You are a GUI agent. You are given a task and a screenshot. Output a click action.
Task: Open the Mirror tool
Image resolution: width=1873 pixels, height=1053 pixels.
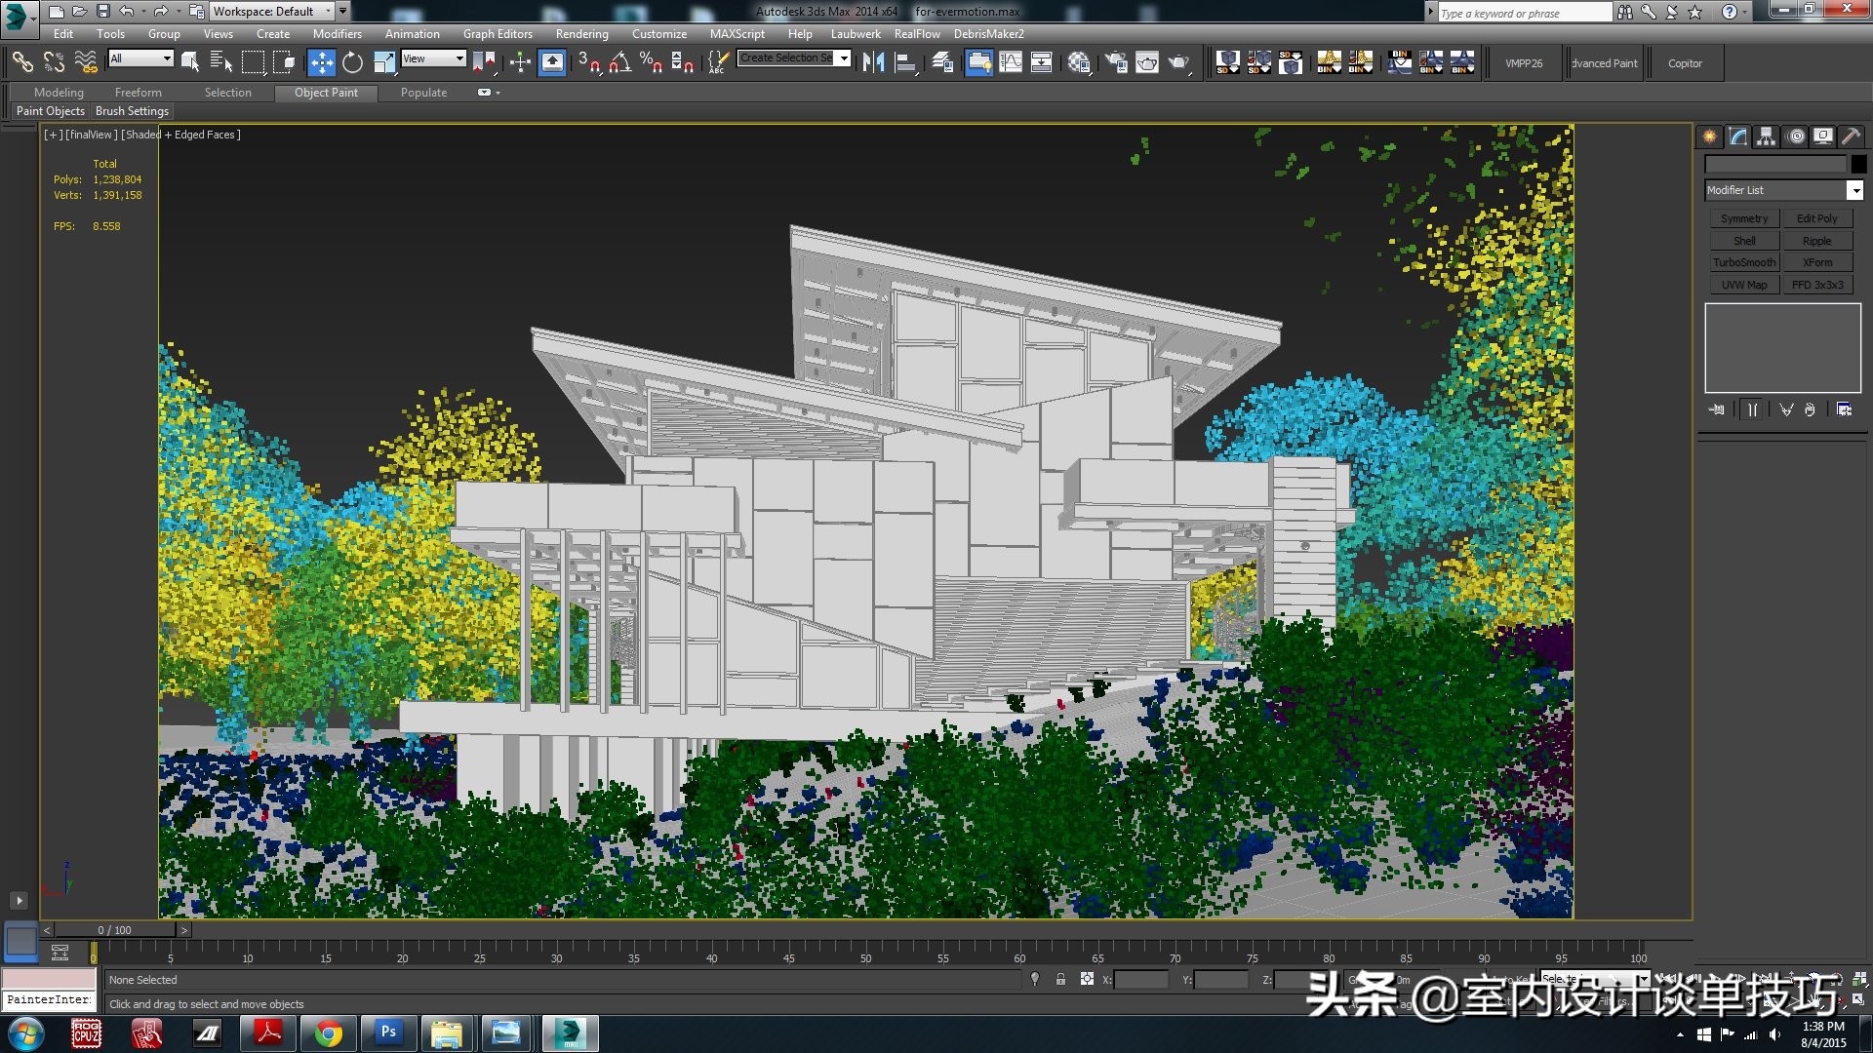(873, 63)
